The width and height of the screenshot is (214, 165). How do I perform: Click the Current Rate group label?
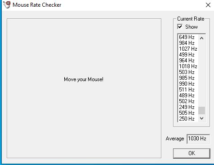191,19
